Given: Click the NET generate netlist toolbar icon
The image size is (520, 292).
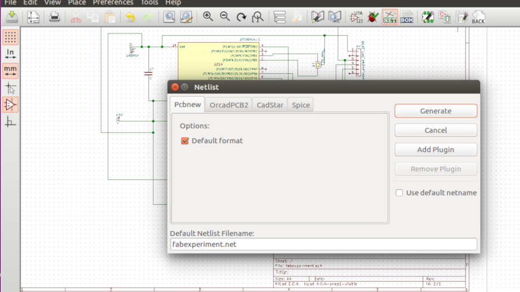Looking at the screenshot, I should tap(389, 17).
